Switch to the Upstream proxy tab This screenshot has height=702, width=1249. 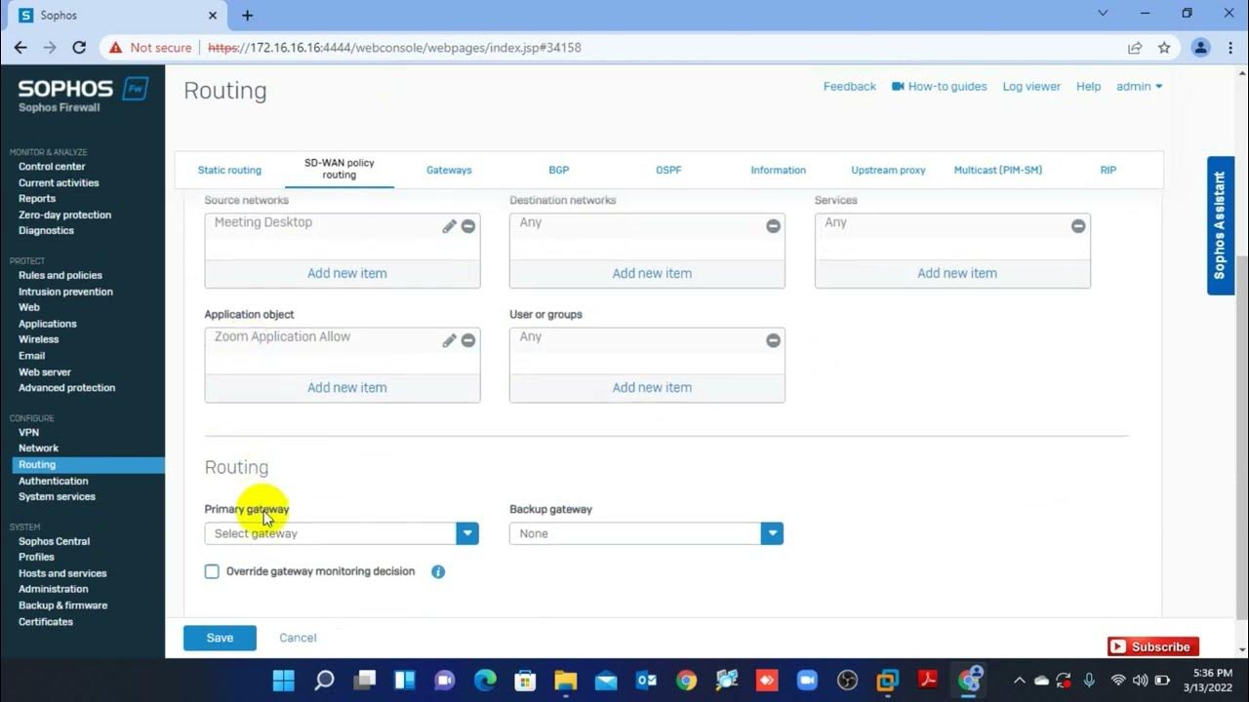coord(888,170)
